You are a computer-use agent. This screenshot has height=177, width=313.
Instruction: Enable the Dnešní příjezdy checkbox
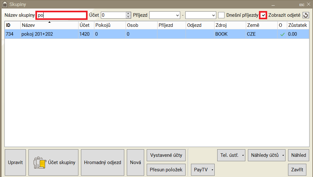(222, 15)
